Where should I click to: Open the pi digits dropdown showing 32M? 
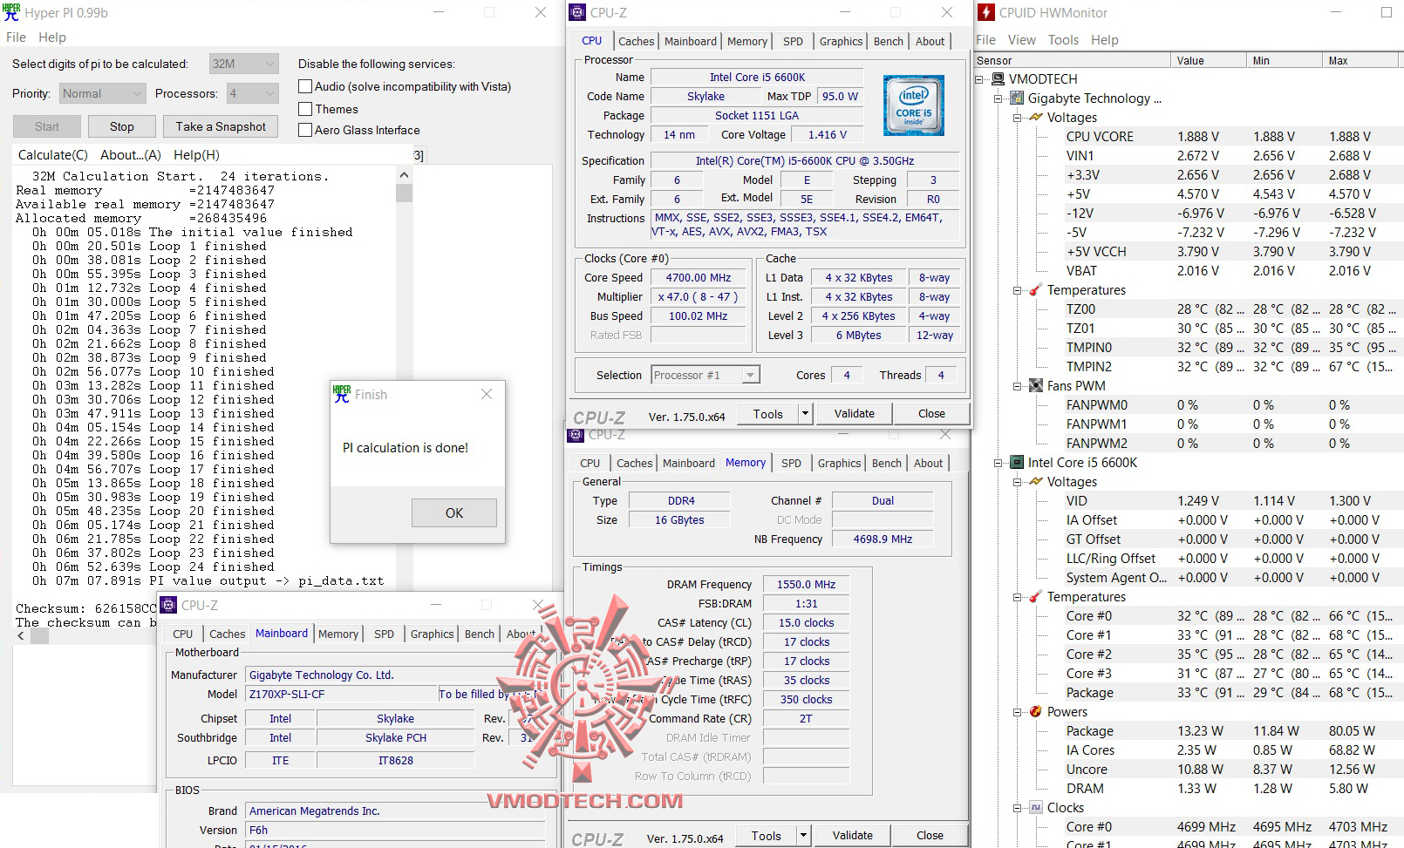[x=244, y=64]
